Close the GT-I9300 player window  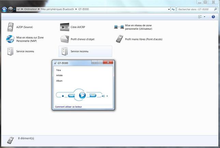pos(108,62)
